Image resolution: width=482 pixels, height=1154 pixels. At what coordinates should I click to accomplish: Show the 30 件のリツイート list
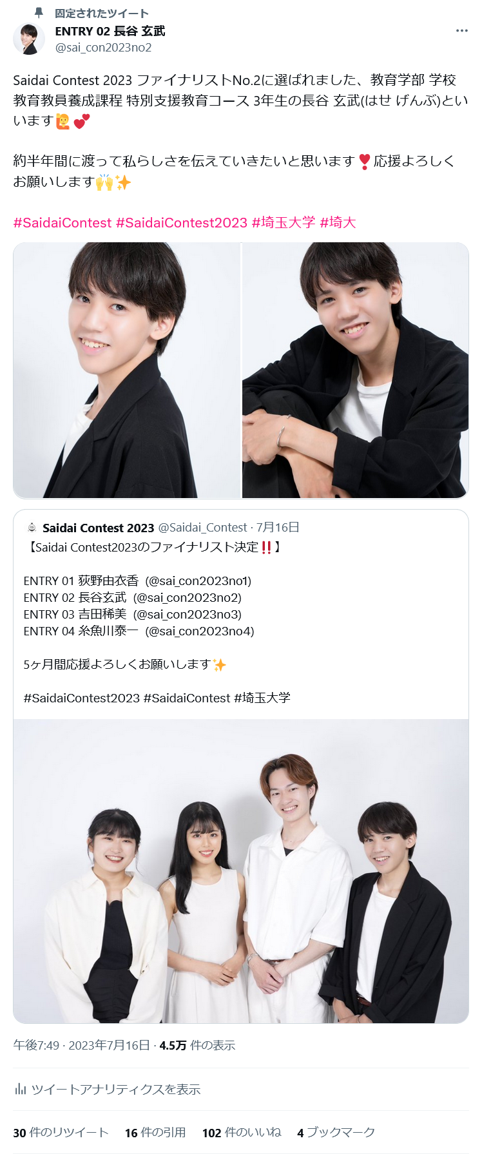click(61, 1133)
